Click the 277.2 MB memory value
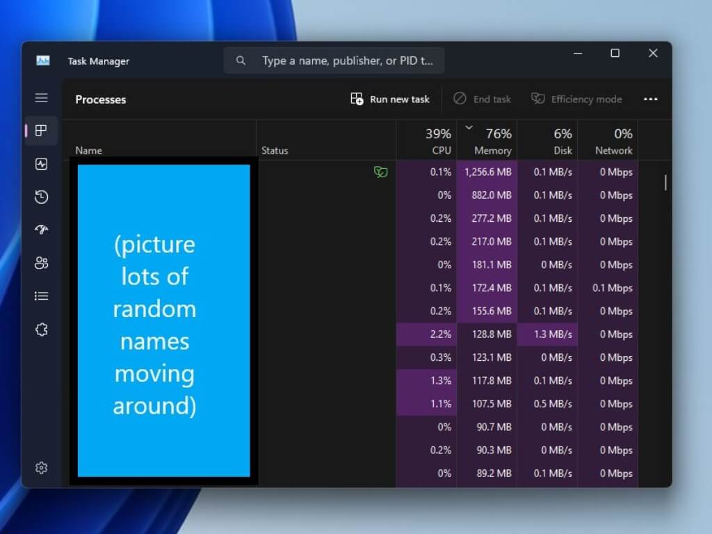The width and height of the screenshot is (712, 534). pos(492,218)
